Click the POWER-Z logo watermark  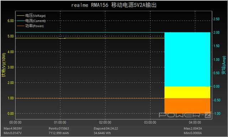185,115
